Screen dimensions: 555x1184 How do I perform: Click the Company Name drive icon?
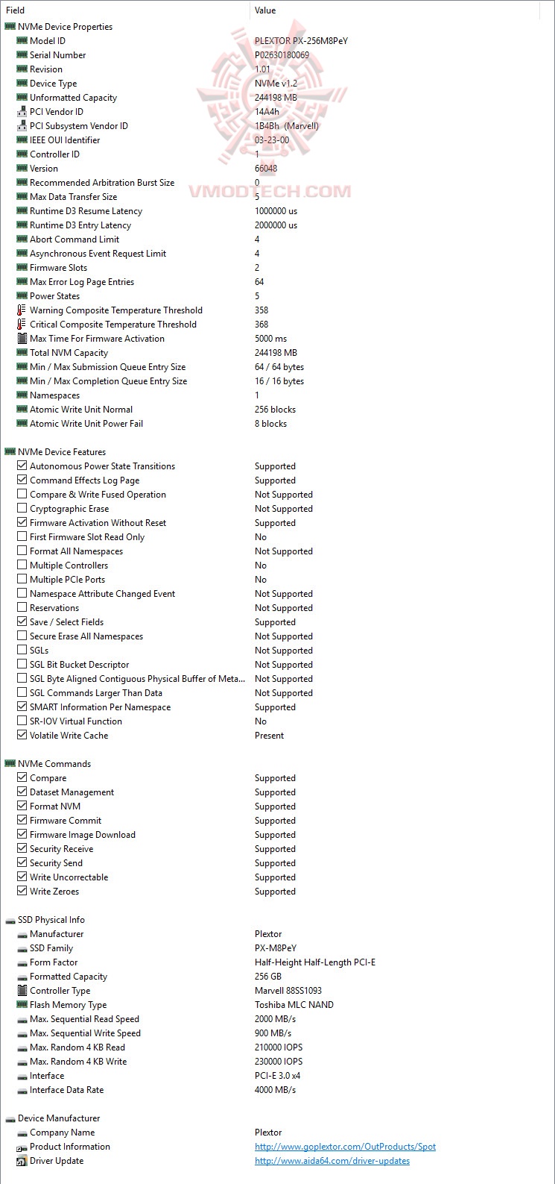[22, 1133]
